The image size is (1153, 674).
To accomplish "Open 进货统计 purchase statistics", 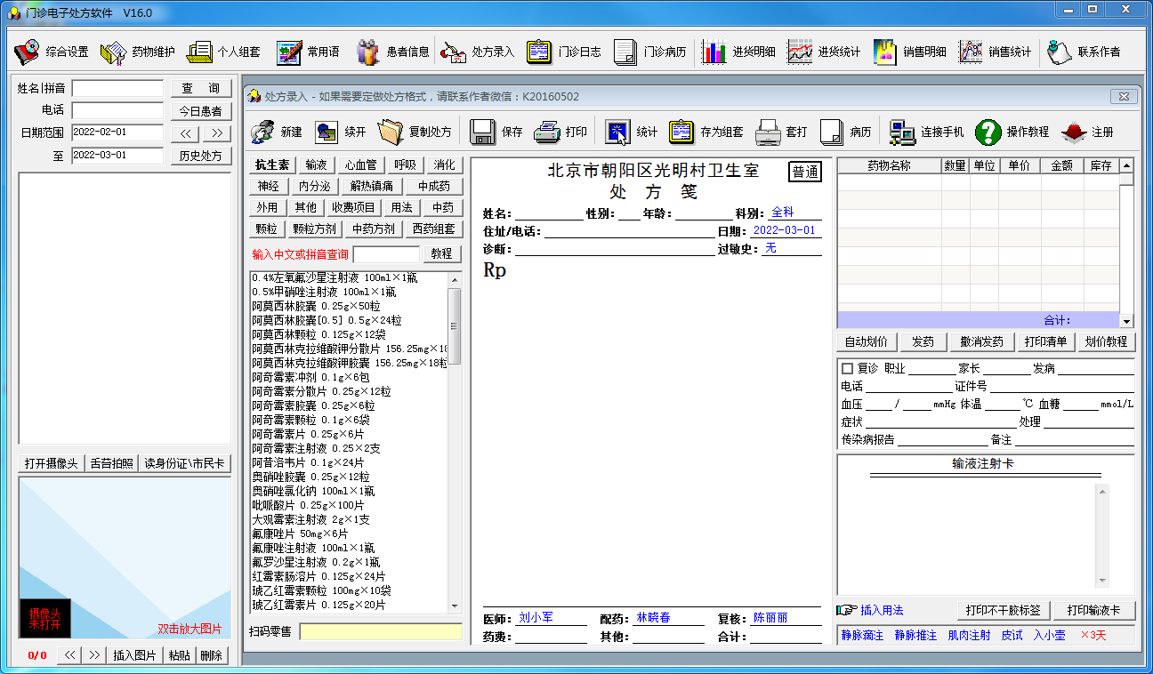I will click(824, 52).
